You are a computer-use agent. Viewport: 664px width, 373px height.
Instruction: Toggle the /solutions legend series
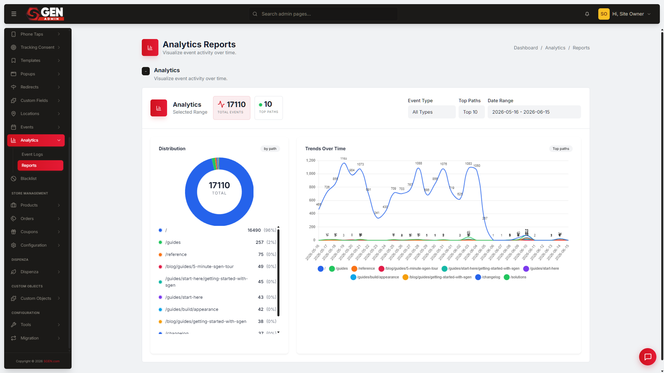click(515, 277)
